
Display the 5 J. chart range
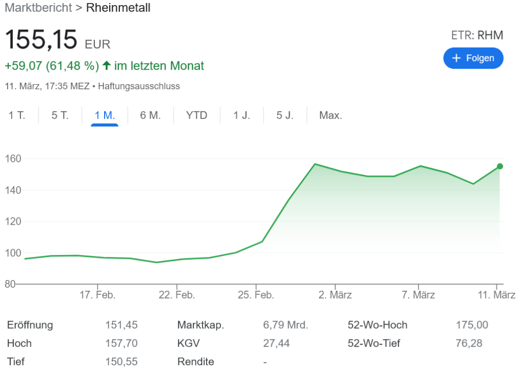285,115
